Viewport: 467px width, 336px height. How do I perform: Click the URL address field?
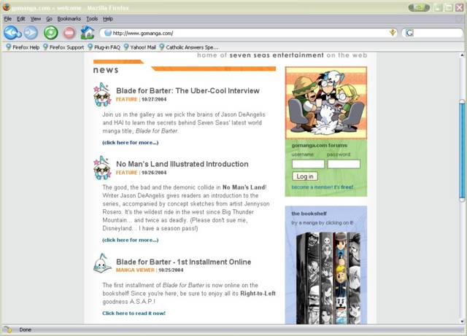click(249, 33)
